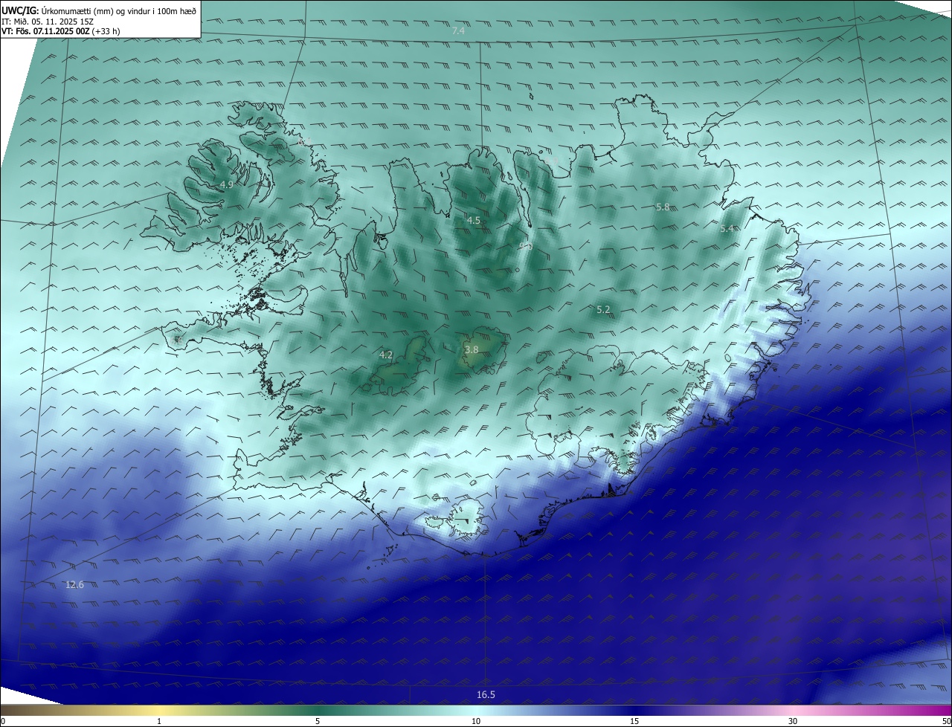952x727 pixels.
Task: Click the colorbar tick label 5
Action: pos(318,721)
